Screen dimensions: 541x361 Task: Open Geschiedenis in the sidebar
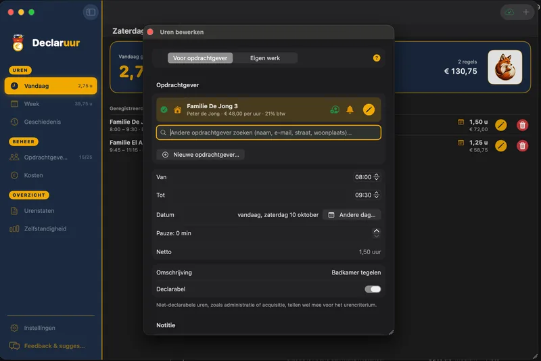(51, 122)
